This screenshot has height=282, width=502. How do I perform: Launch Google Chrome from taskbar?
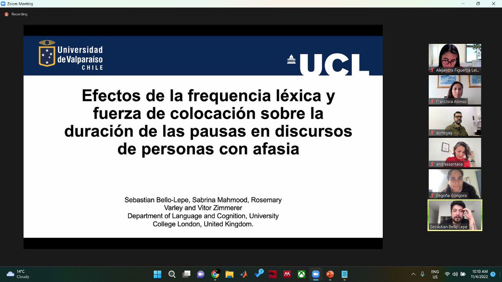(x=215, y=274)
